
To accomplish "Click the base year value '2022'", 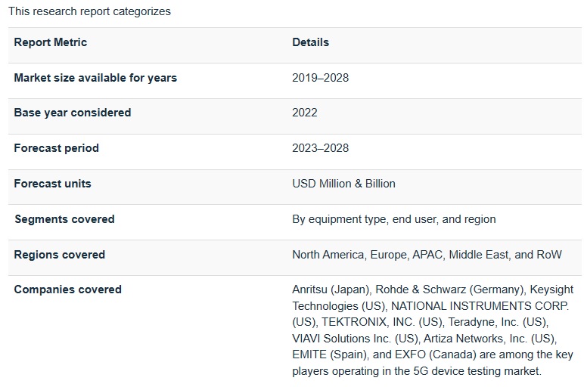I will point(305,113).
